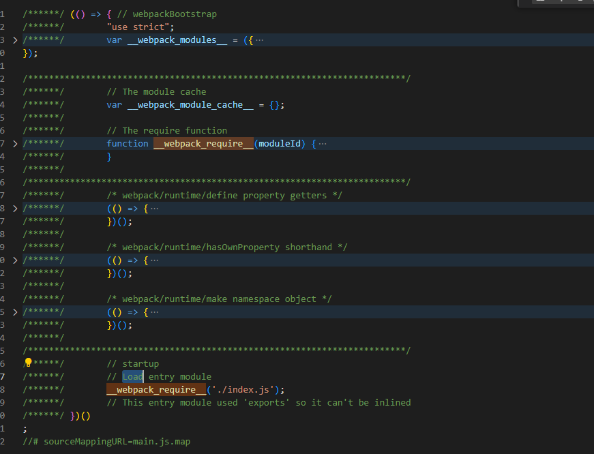
Task: Click the __webpack_require__ call in startup section
Action: pos(155,390)
